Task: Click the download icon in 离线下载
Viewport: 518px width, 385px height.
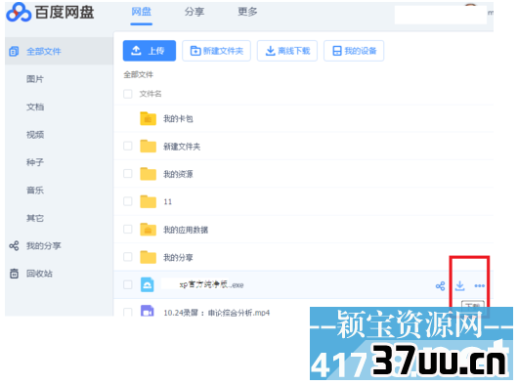Action: [x=270, y=51]
